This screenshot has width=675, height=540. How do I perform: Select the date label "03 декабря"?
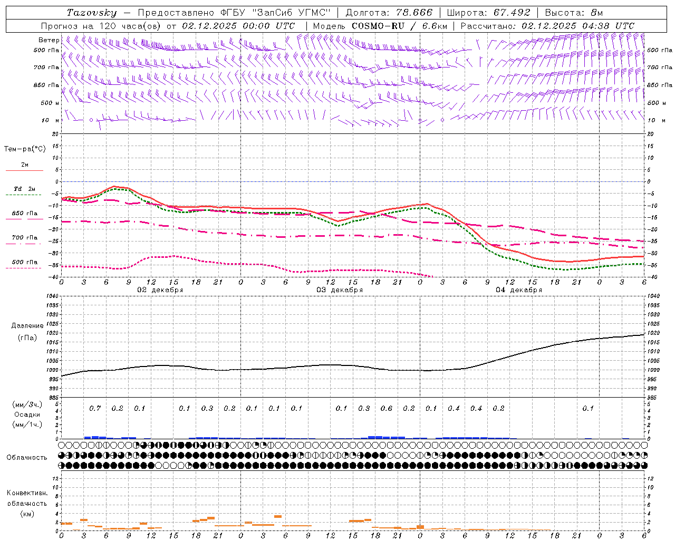click(340, 290)
